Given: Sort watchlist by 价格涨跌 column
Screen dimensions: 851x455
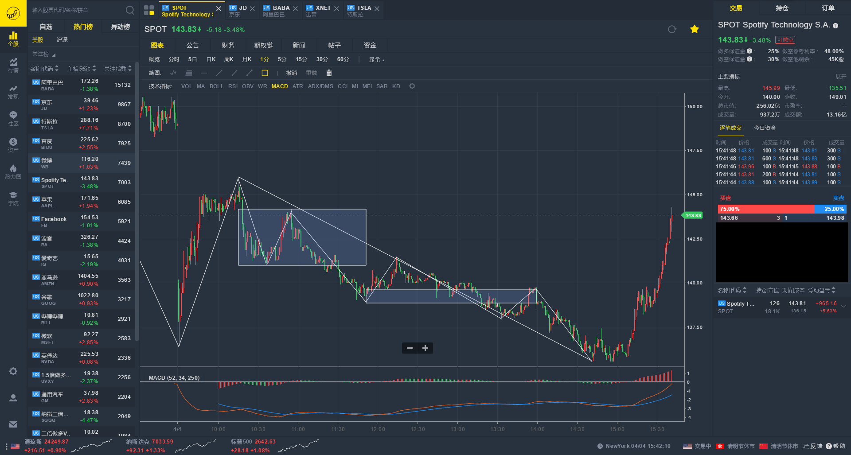Looking at the screenshot, I should point(82,69).
